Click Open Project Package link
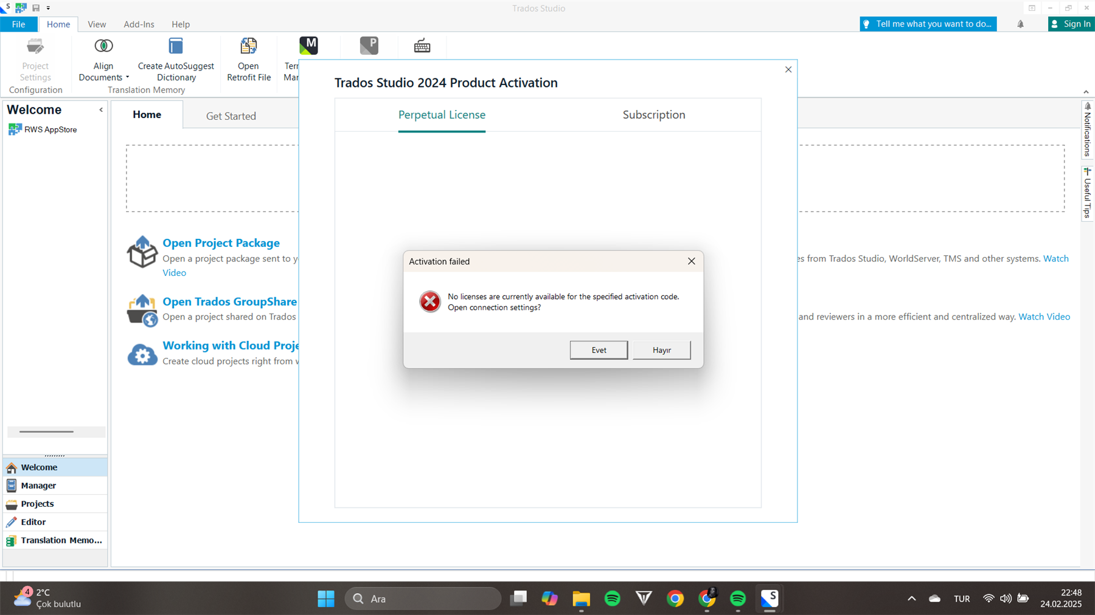The height and width of the screenshot is (615, 1095). (x=221, y=243)
